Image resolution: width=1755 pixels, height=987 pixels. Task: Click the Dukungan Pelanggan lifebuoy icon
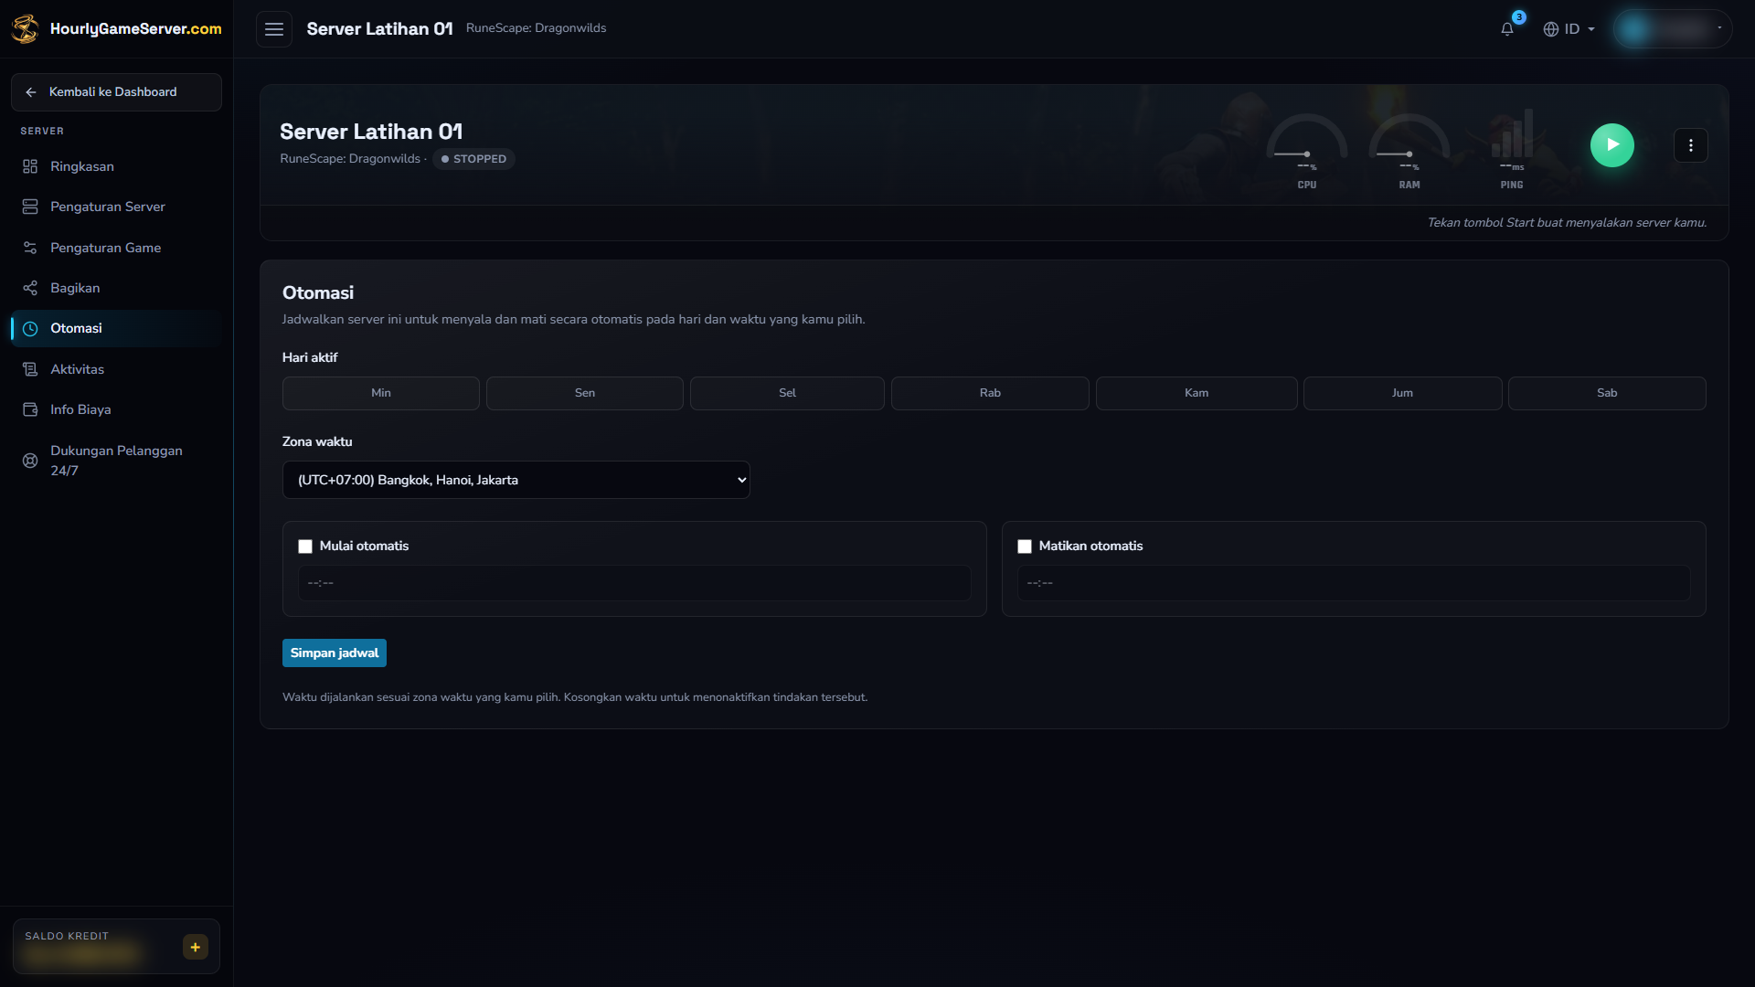click(x=30, y=461)
